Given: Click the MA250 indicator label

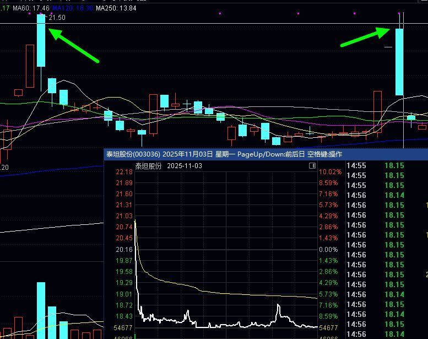Looking at the screenshot, I should click(116, 8).
